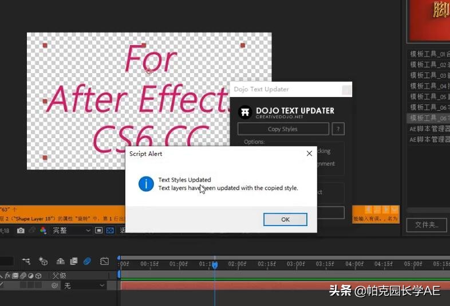Viewport: 450px width, 306px height.
Task: Open the graph editor icon
Action: point(104,261)
